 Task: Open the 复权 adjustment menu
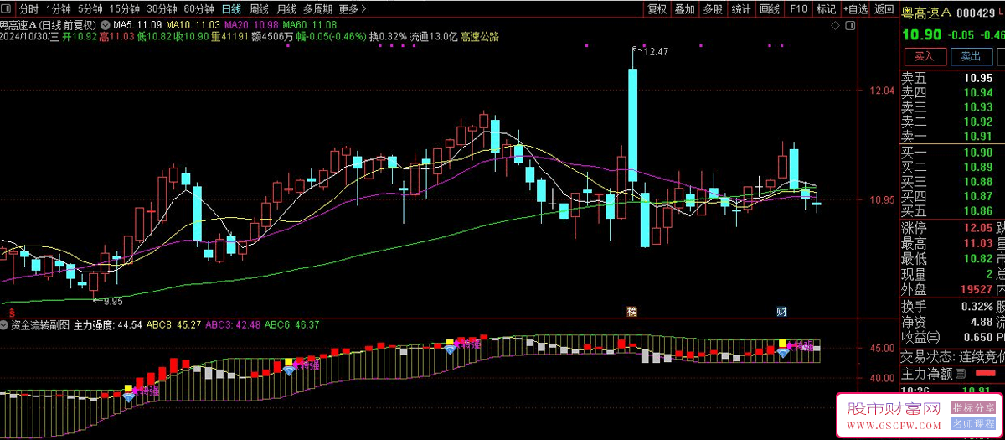pyautogui.click(x=657, y=9)
